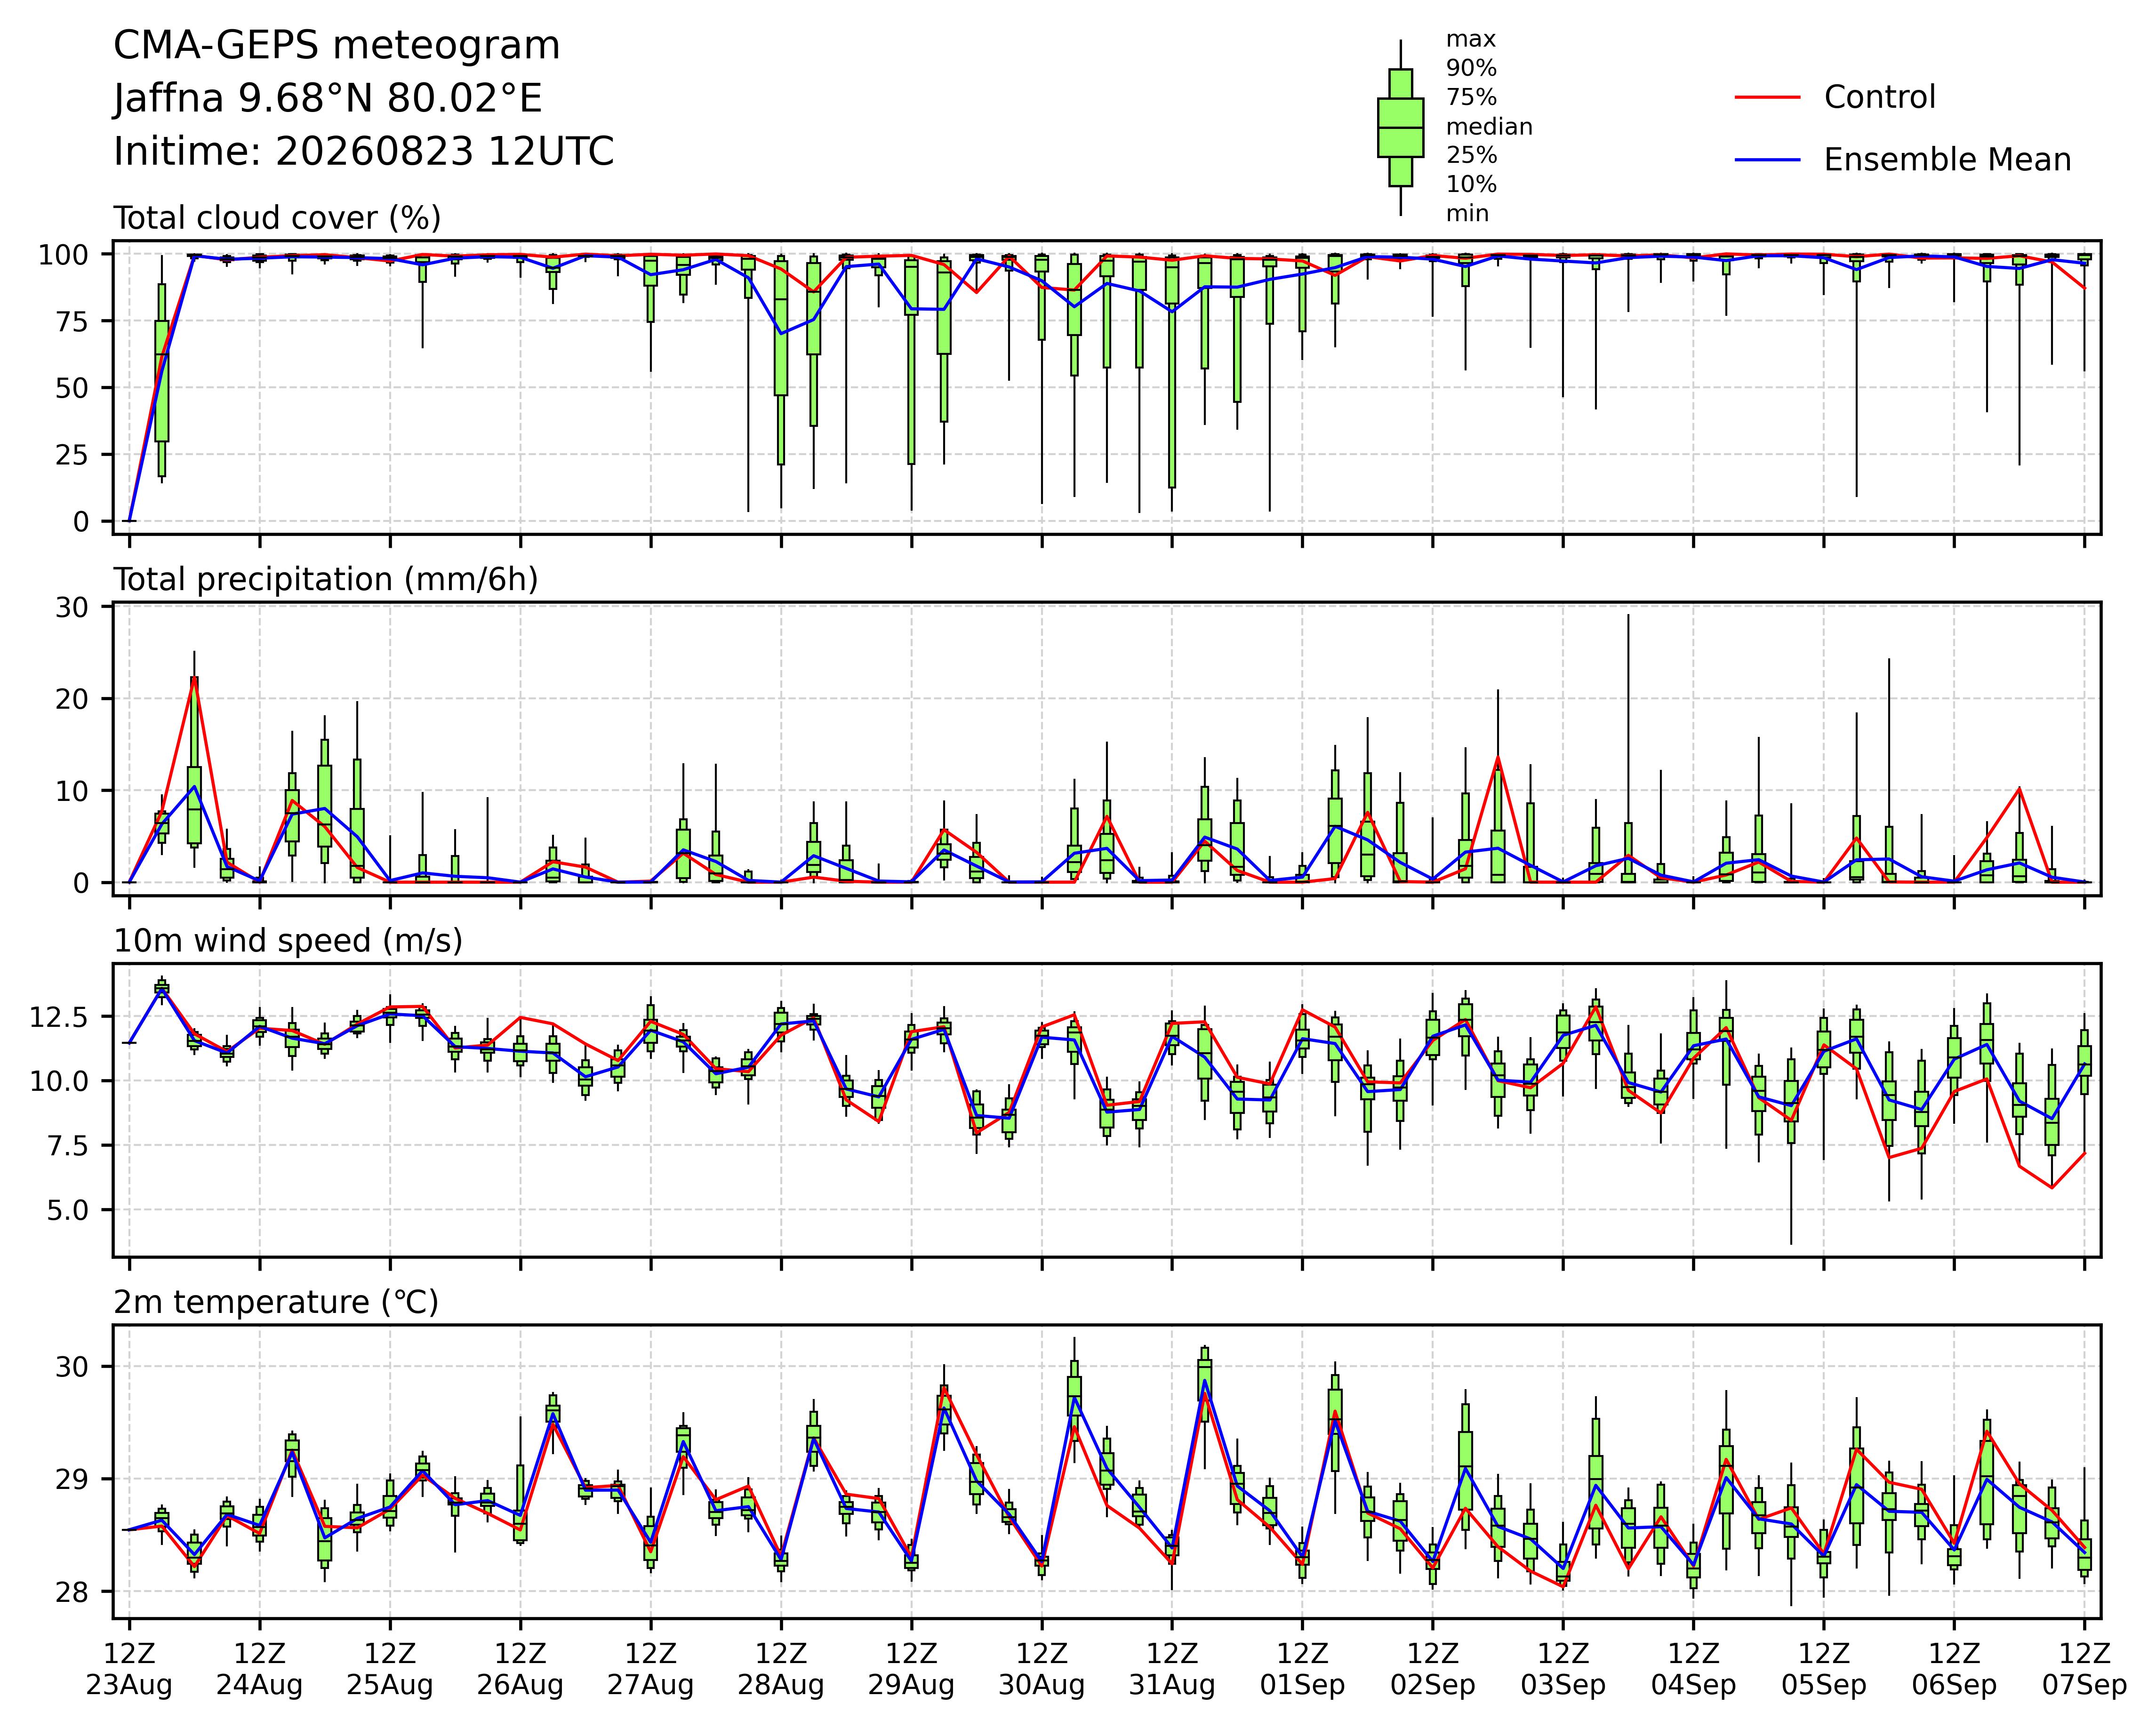2156x1728 pixels.
Task: Select the Ensemble Mean legend label
Action: [1947, 160]
